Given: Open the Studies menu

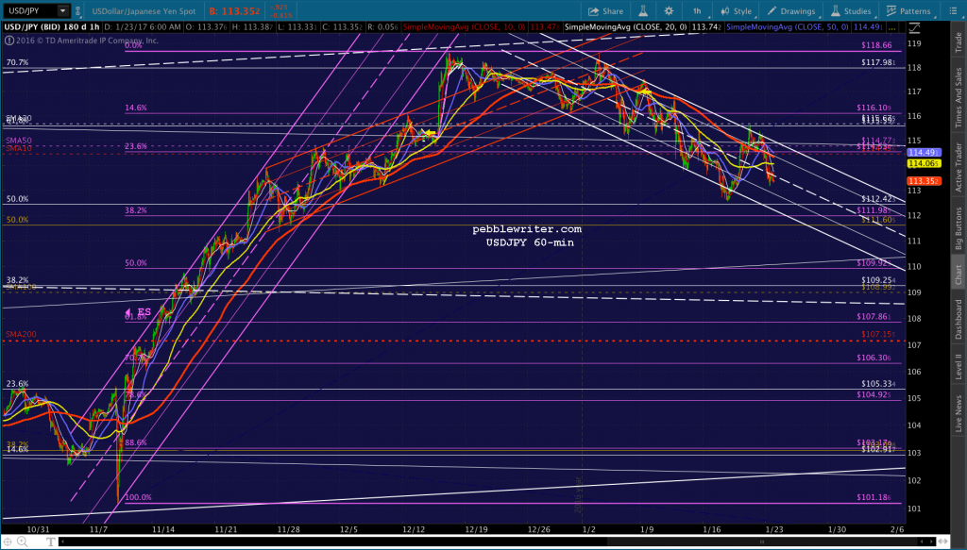Looking at the screenshot, I should tap(851, 11).
